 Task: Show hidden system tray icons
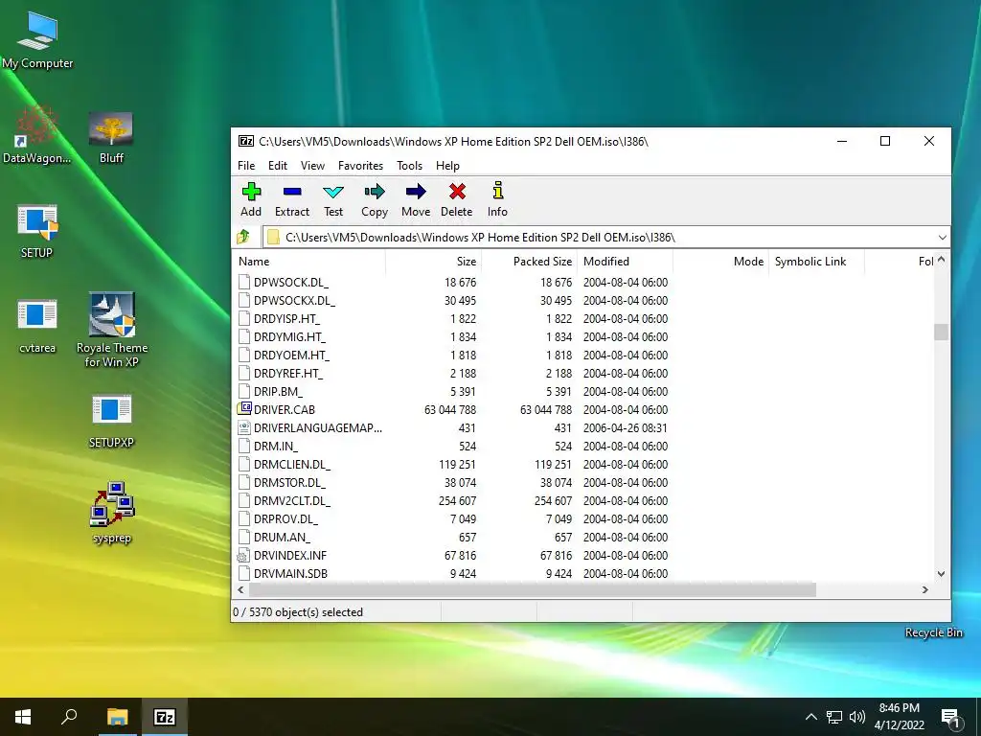tap(810, 717)
